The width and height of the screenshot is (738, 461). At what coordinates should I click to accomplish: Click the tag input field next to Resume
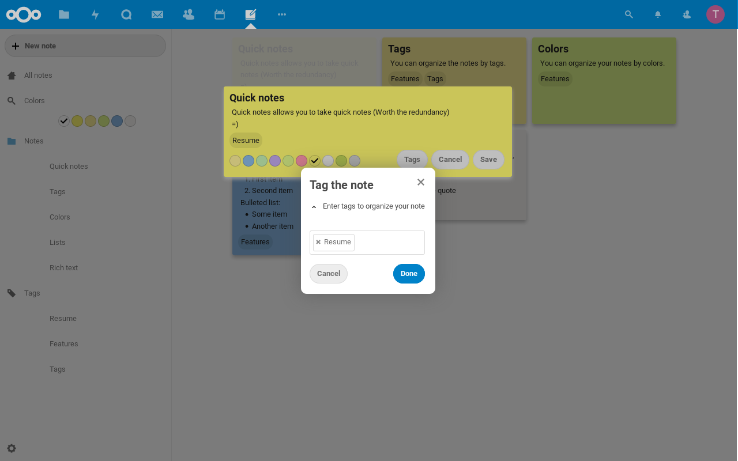(389, 243)
